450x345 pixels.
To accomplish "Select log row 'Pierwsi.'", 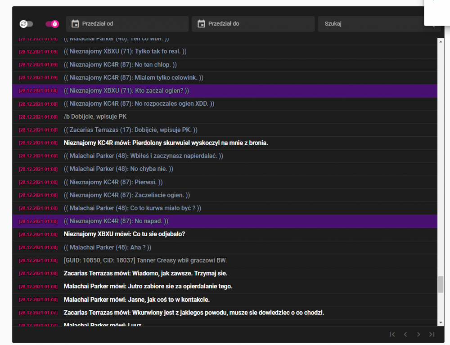I will pos(225,182).
